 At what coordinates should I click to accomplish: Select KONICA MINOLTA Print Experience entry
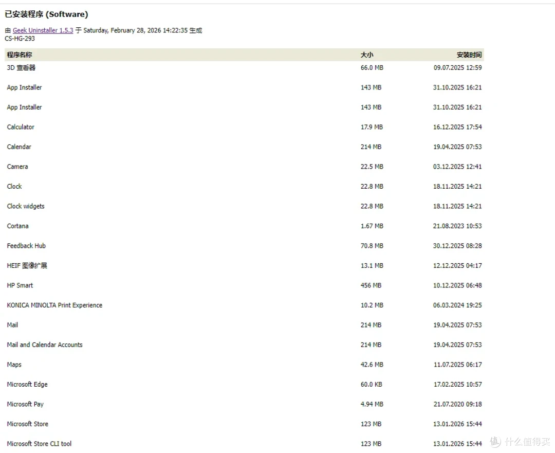(54, 305)
